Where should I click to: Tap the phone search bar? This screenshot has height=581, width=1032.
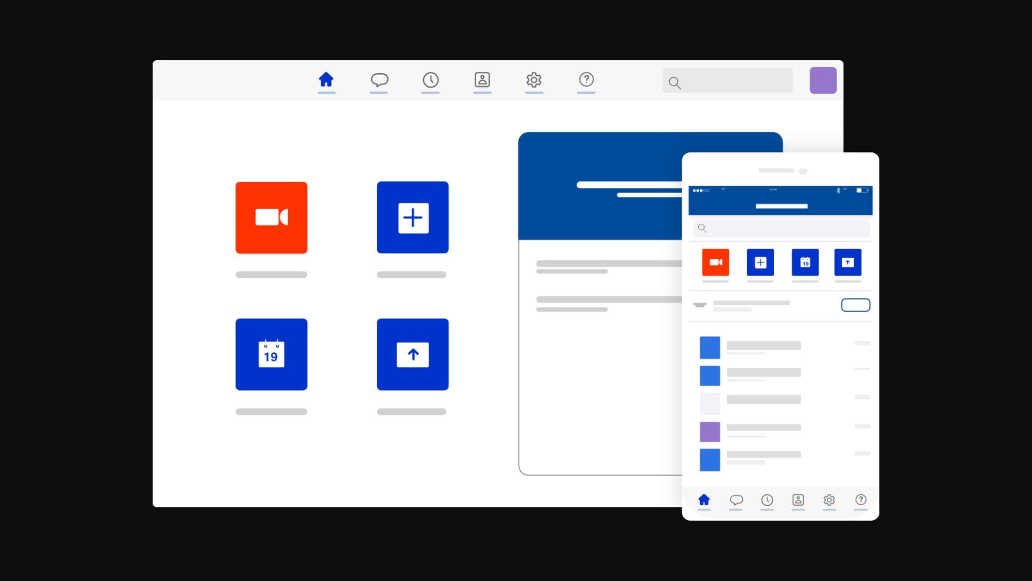[782, 228]
